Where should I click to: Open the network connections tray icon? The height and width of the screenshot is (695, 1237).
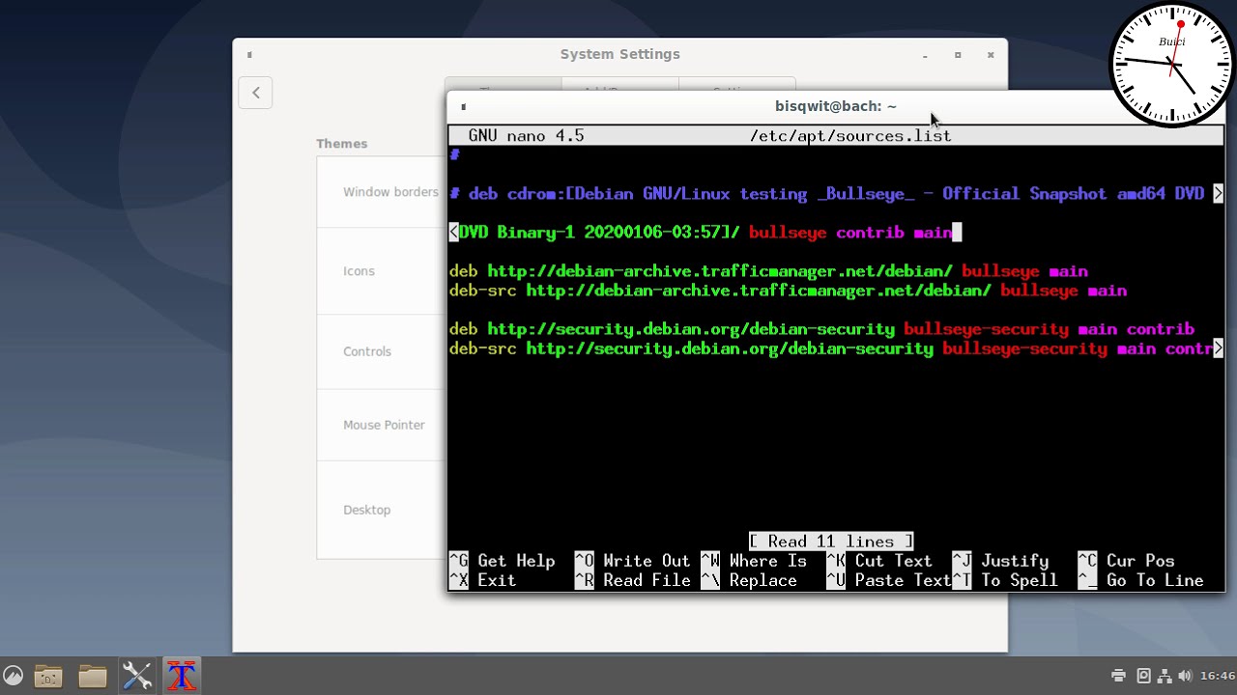tap(1165, 676)
